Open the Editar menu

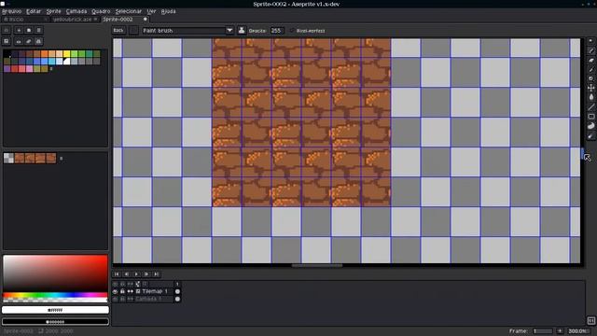coord(34,11)
